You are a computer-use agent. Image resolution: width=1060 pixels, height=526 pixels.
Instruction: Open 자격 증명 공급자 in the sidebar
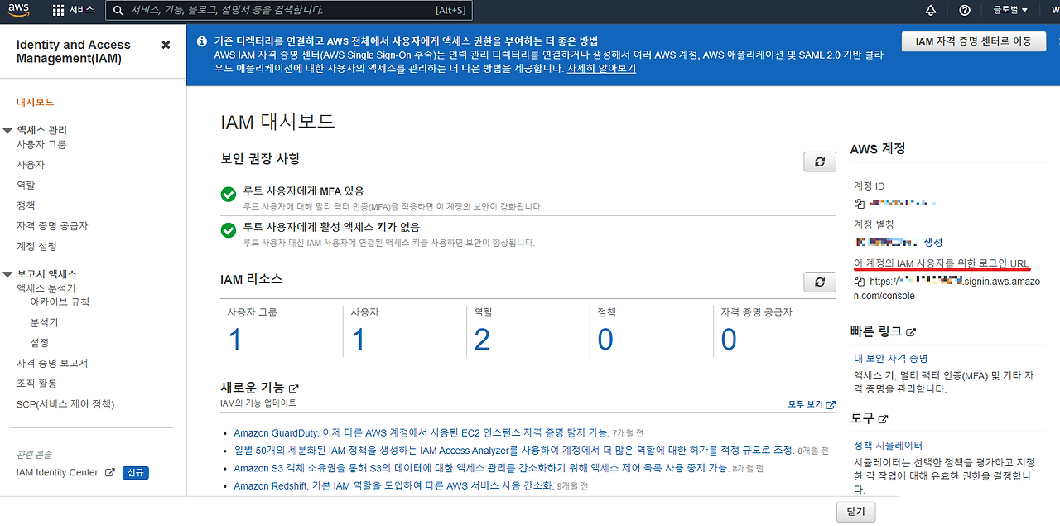pos(52,225)
